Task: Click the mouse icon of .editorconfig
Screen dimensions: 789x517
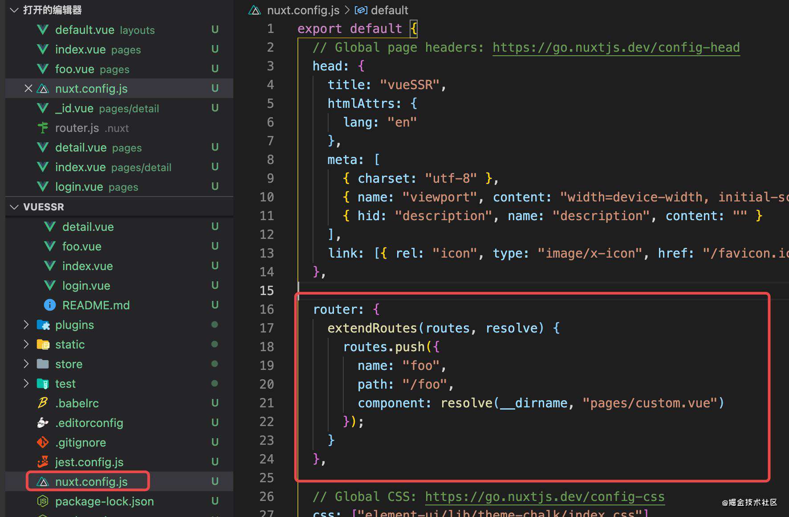Action: (43, 423)
